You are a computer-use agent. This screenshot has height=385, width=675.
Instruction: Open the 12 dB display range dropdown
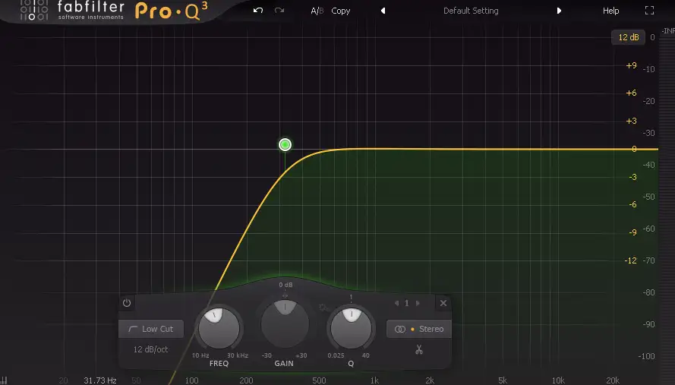(x=628, y=37)
